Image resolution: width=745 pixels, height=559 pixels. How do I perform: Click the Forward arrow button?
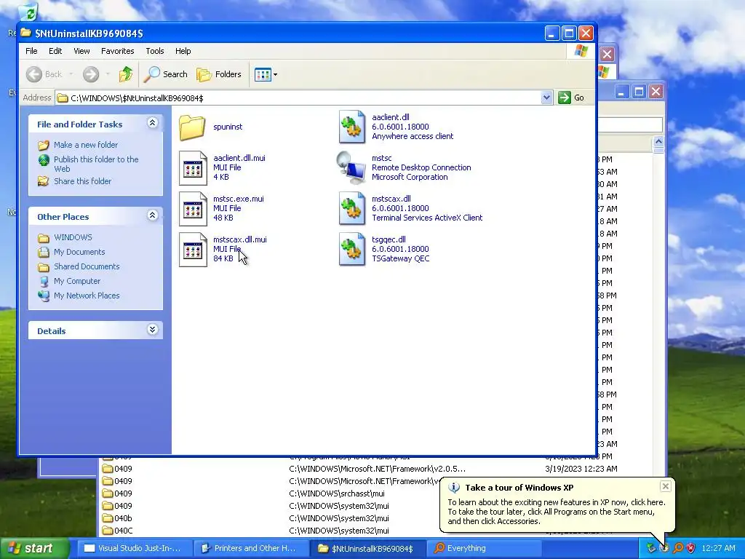[91, 74]
